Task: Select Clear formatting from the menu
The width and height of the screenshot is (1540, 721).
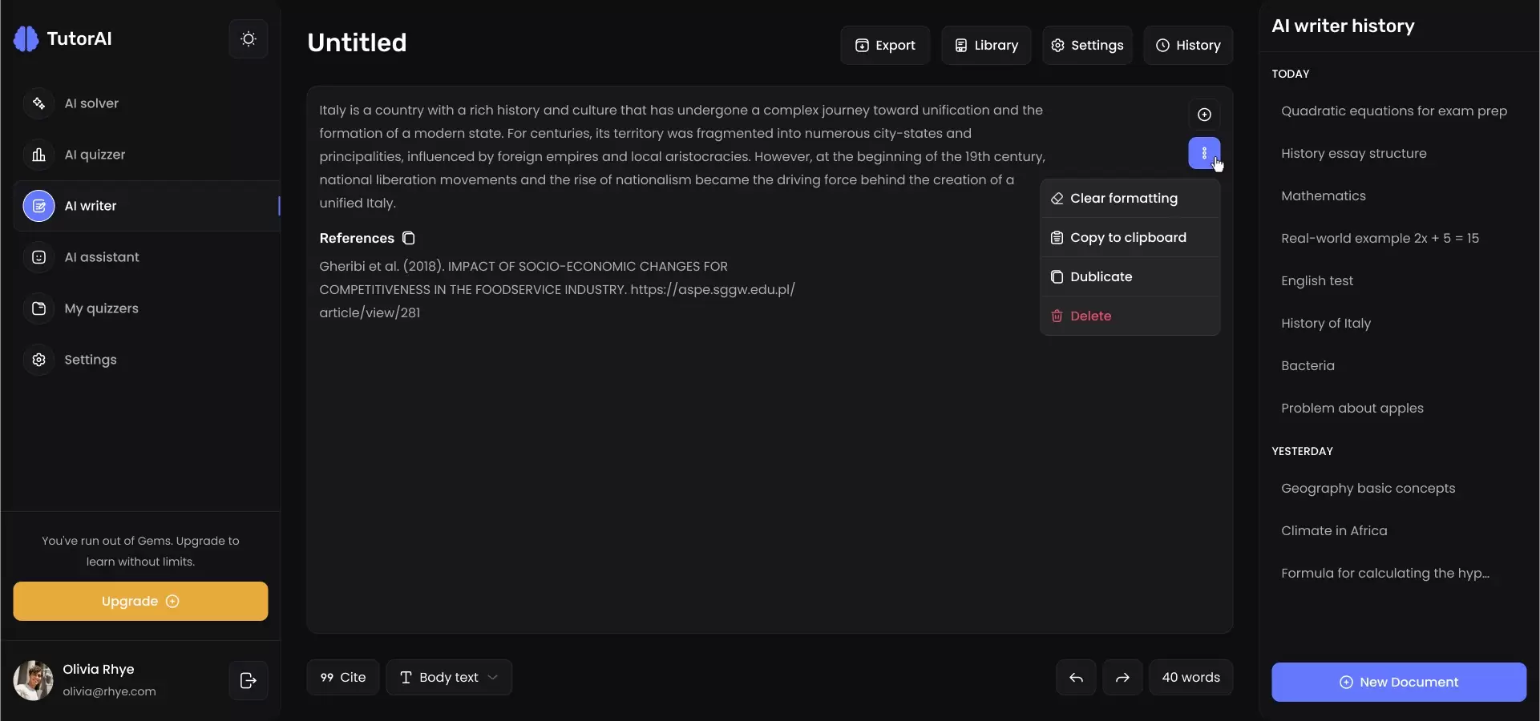Action: (1124, 198)
